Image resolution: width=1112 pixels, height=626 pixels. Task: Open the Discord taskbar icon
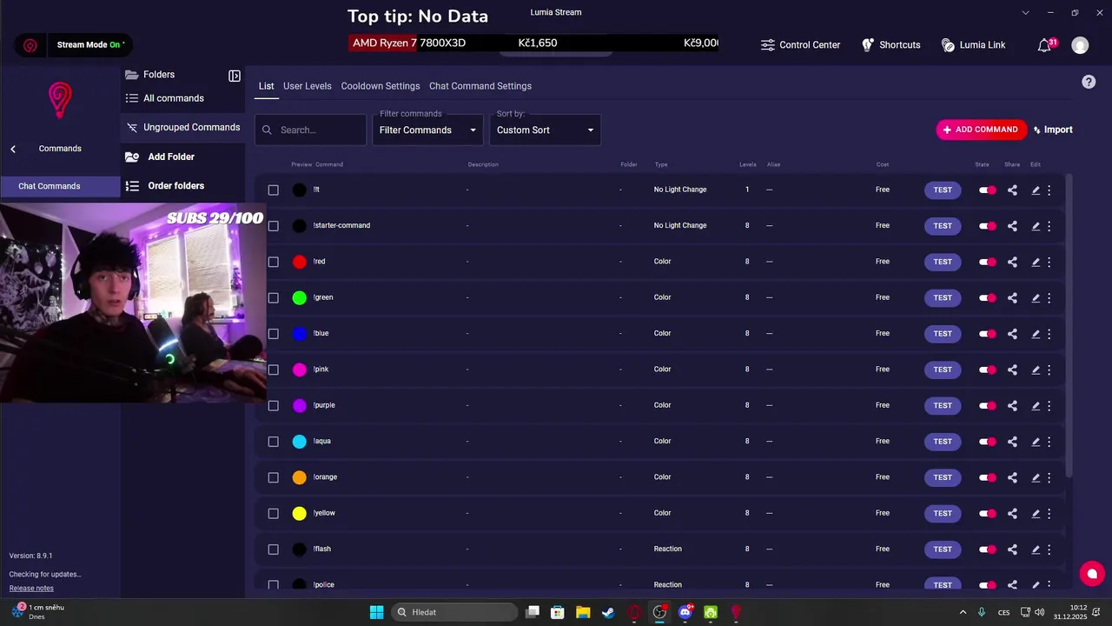(685, 612)
